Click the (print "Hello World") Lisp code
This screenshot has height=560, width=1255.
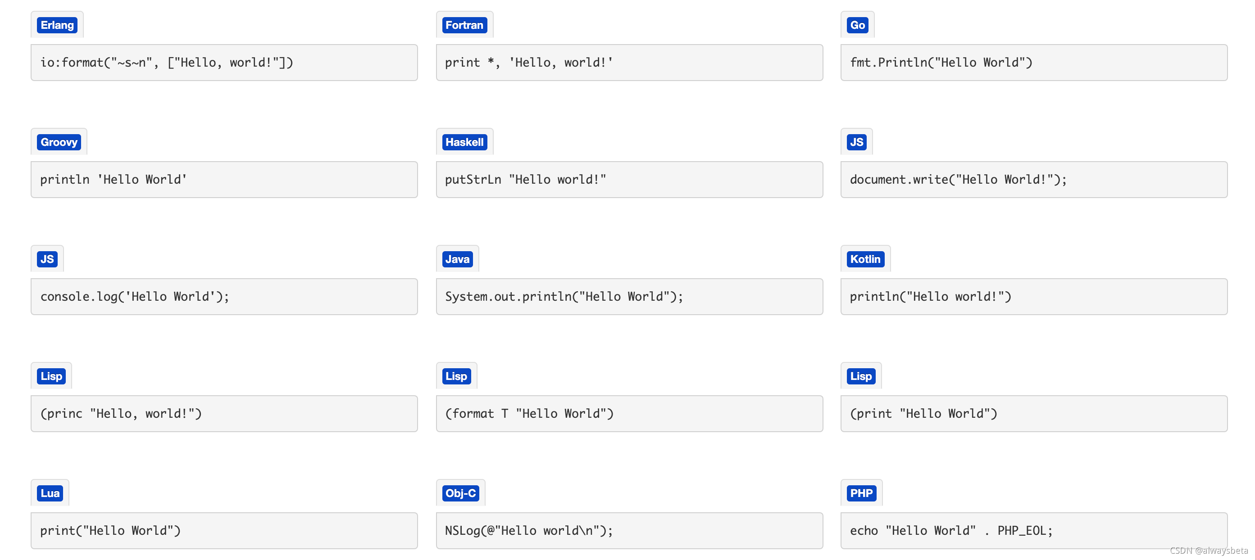(1034, 414)
